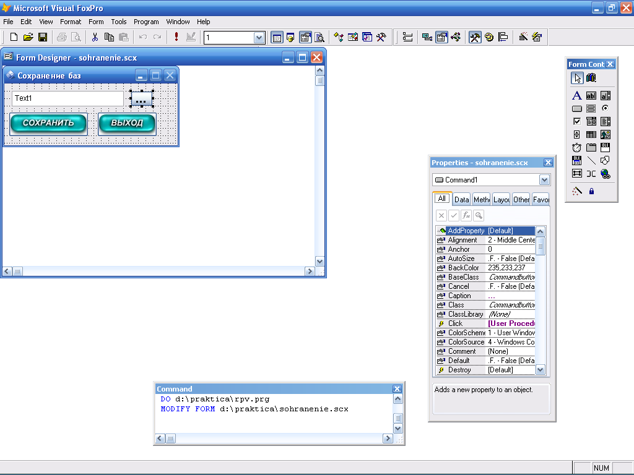The image size is (634, 475).
Task: Select the Option Group radio tool
Action: click(606, 109)
